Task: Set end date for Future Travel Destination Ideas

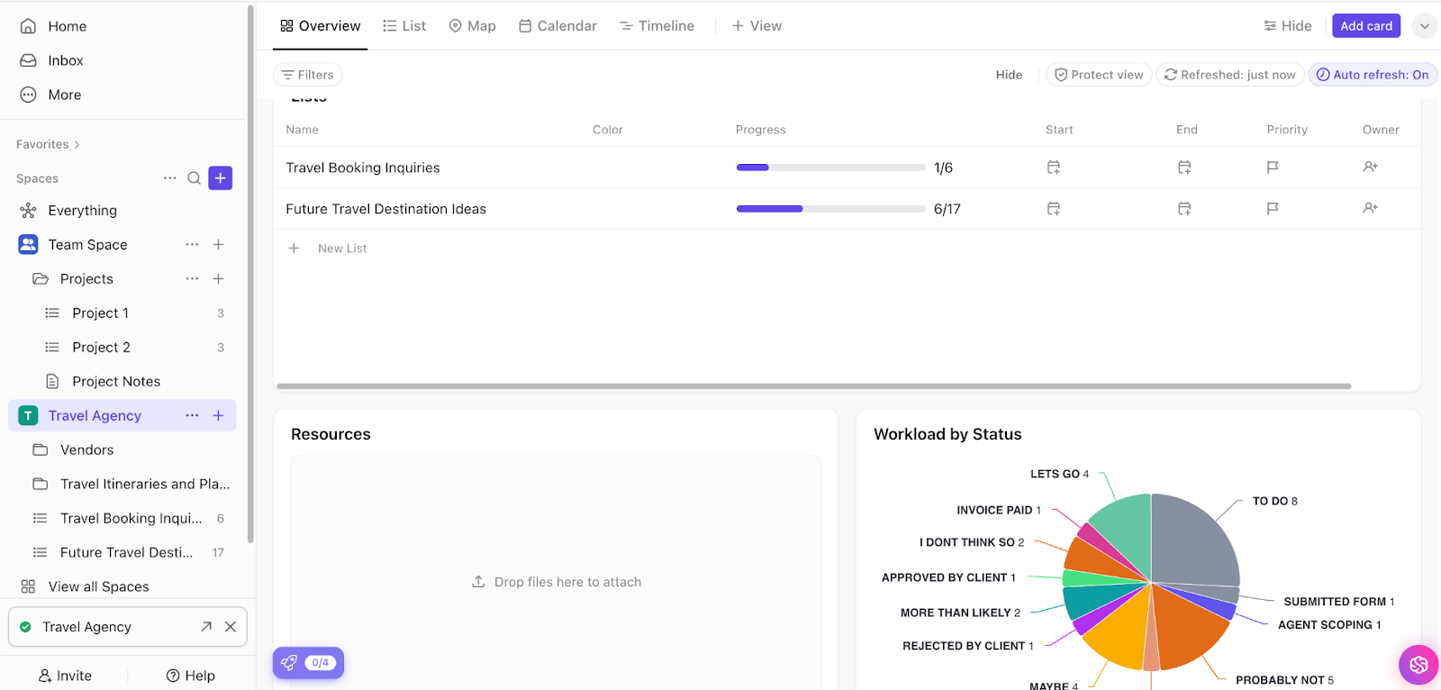Action: [1184, 209]
